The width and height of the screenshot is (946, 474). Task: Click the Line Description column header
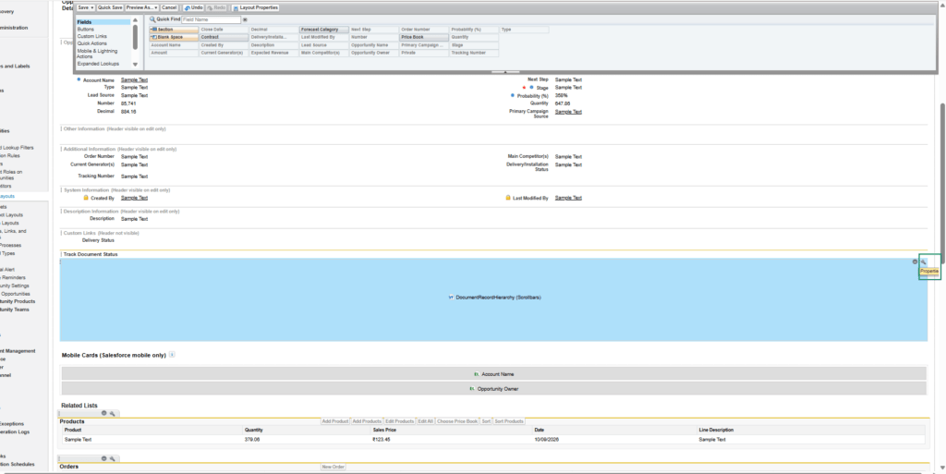click(x=716, y=430)
